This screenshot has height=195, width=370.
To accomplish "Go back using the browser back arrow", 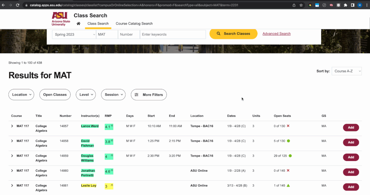I will tap(3, 5).
